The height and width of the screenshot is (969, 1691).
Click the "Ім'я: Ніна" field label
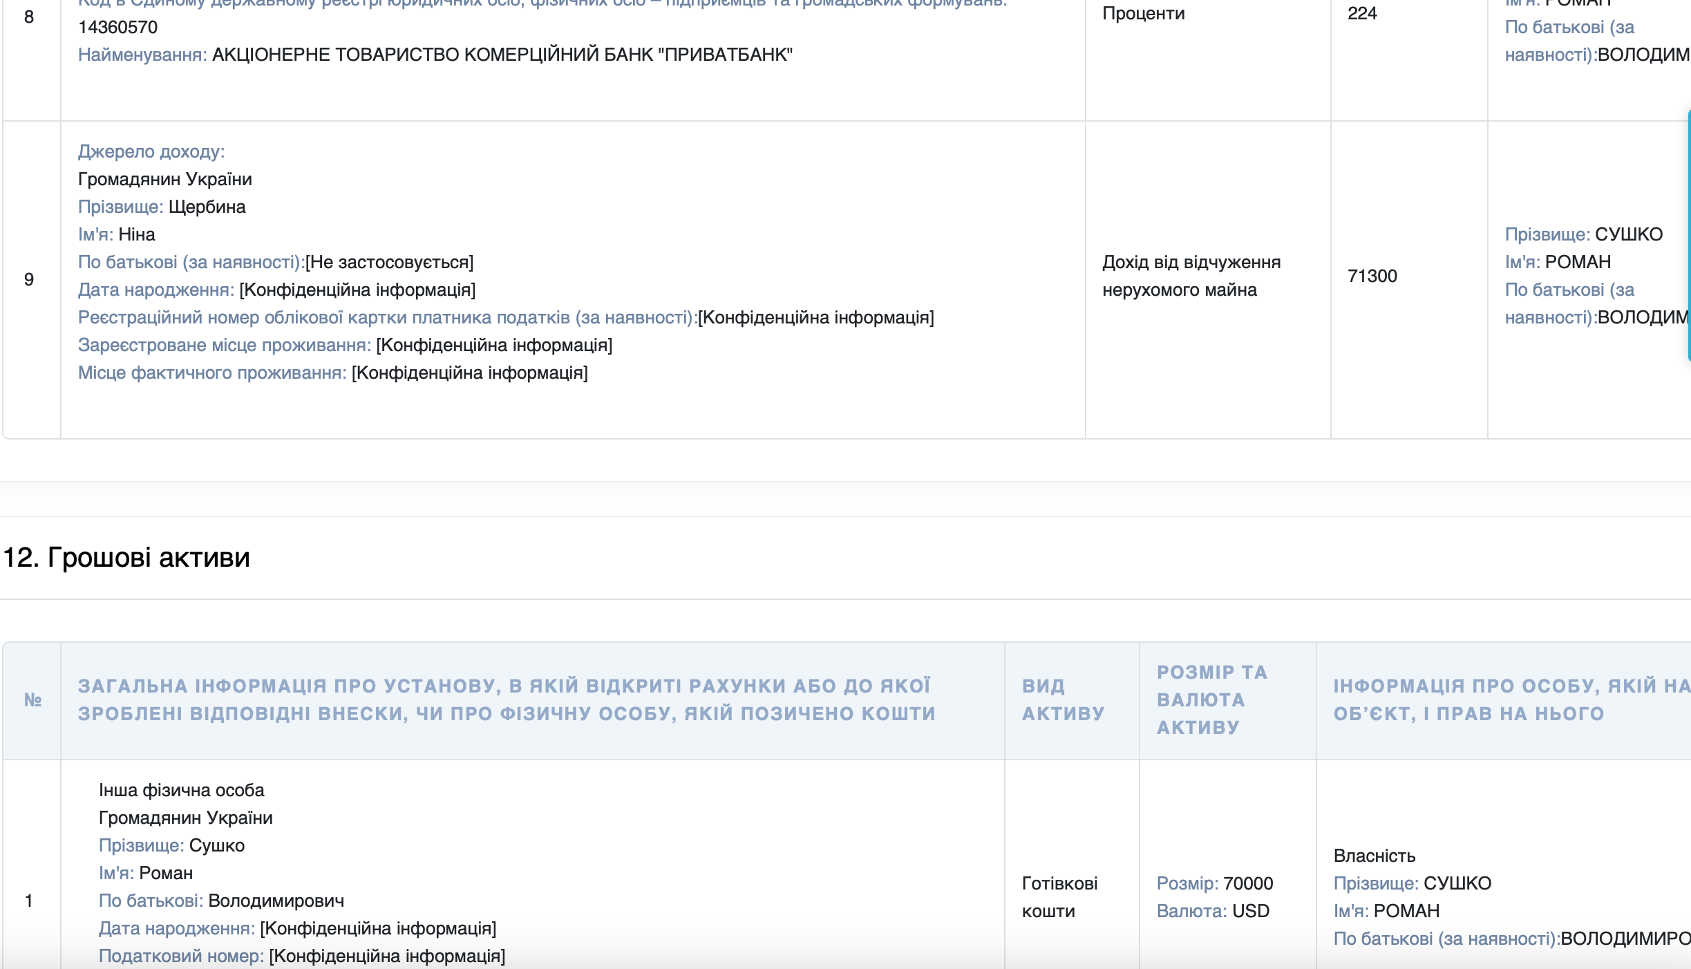tap(117, 234)
